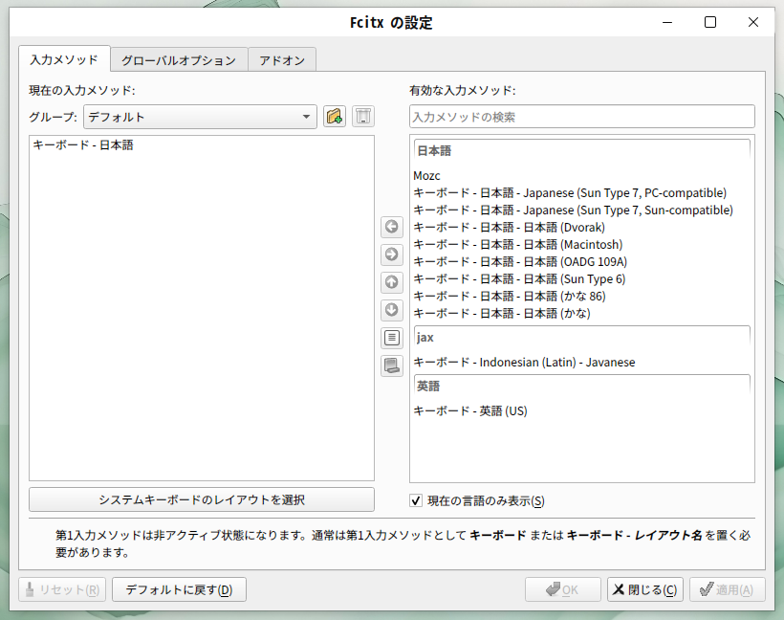Select Indonesian (Latin) - Javanese entry
The image size is (784, 620).
pyautogui.click(x=582, y=363)
